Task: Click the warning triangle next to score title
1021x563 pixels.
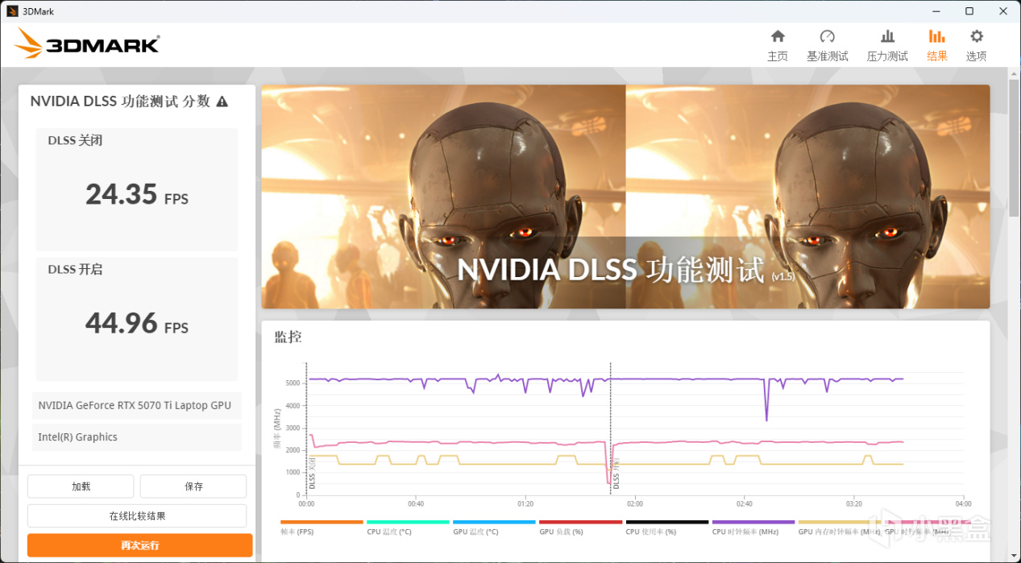Action: (x=222, y=101)
